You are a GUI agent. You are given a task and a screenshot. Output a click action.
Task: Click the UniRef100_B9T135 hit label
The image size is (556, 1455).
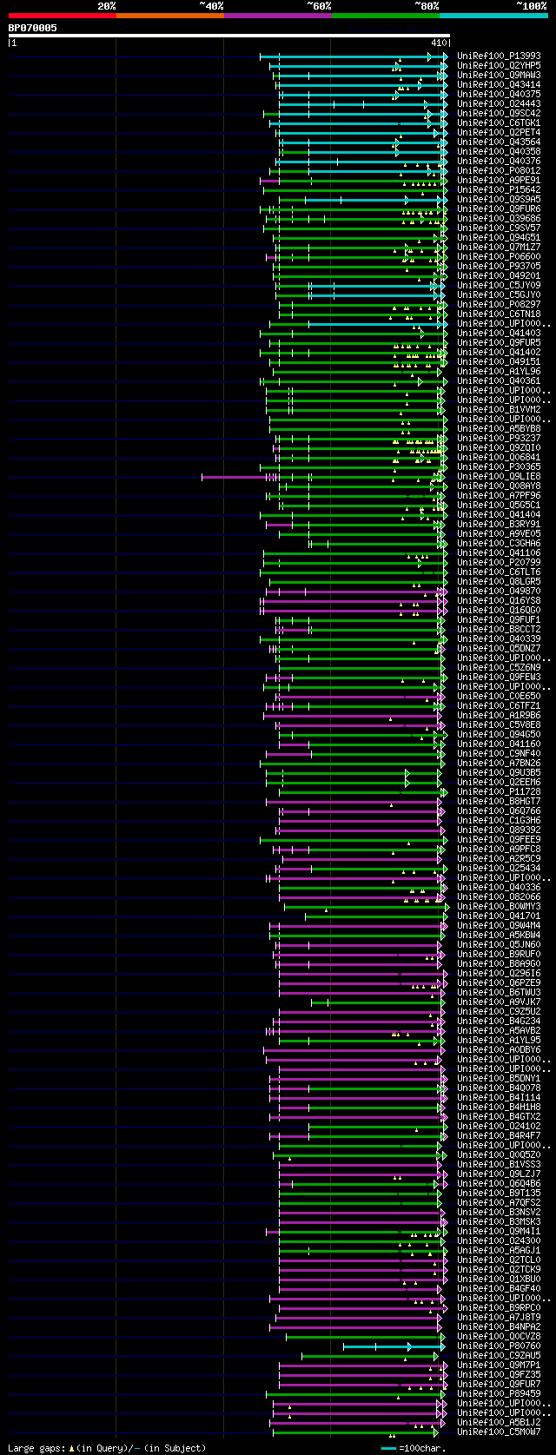(x=499, y=1194)
